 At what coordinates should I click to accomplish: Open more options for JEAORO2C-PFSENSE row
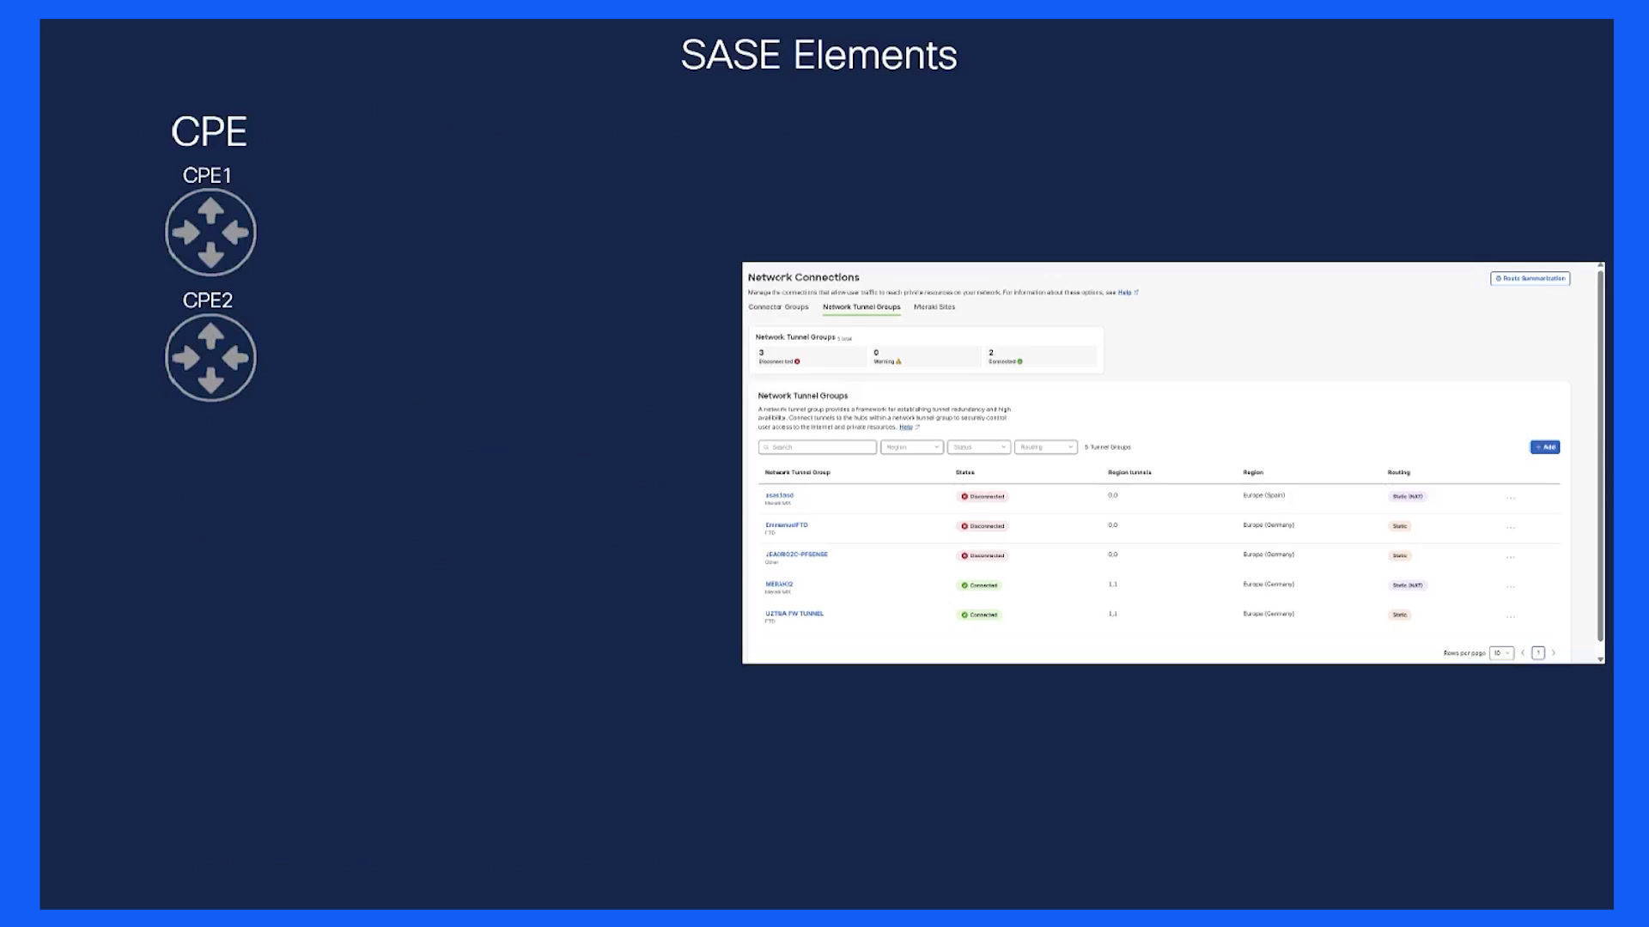click(x=1511, y=557)
